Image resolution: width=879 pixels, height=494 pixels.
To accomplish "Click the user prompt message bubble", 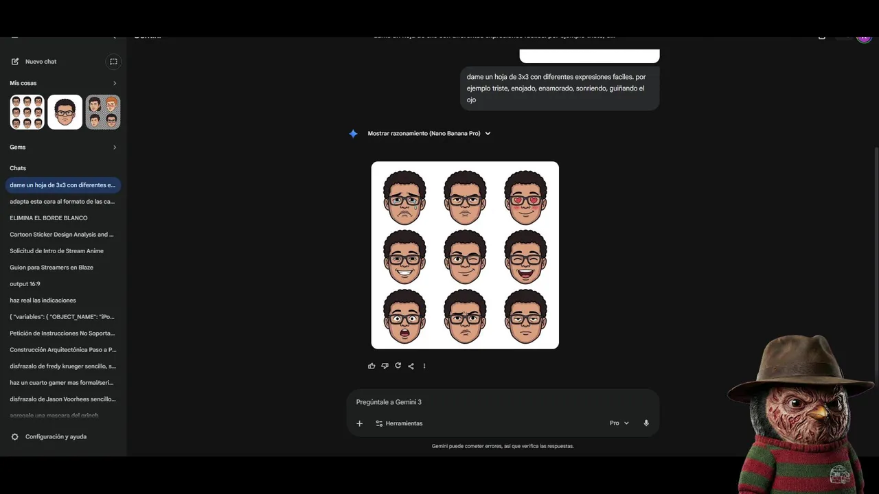I will pos(560,89).
